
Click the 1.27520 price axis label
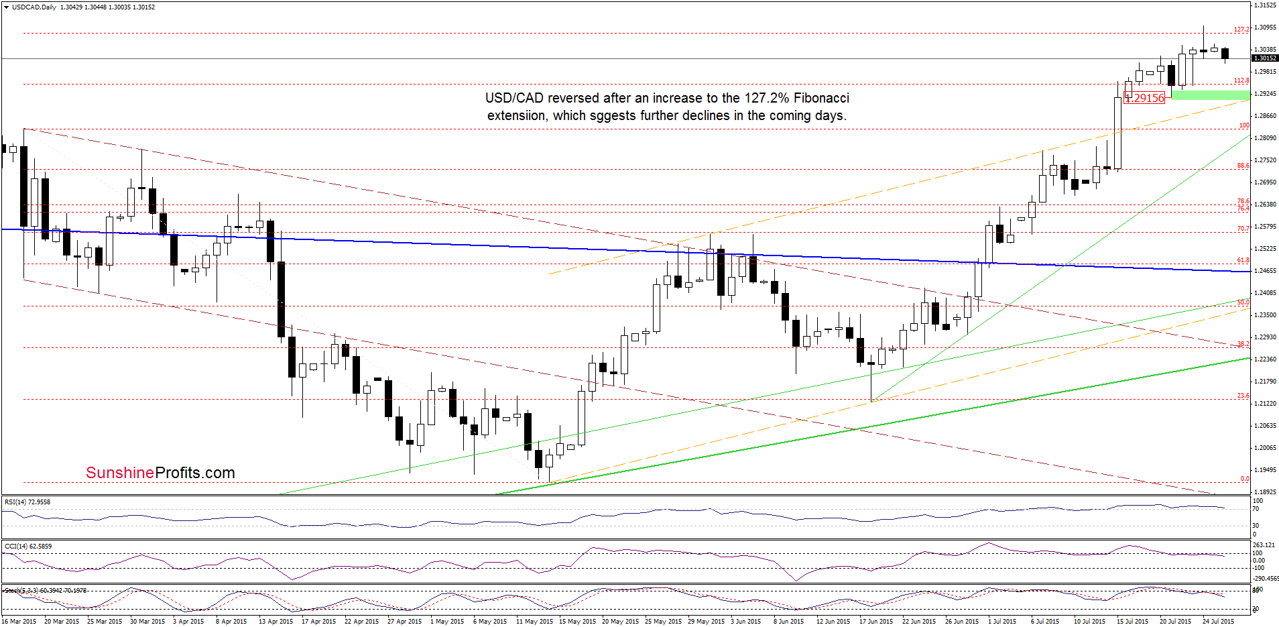tap(1265, 160)
